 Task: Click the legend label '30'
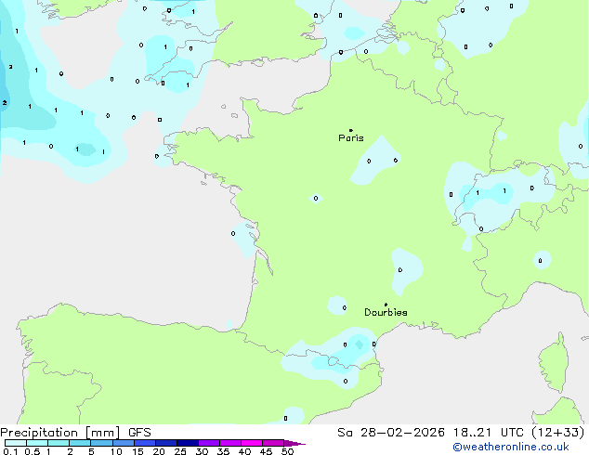click(202, 451)
